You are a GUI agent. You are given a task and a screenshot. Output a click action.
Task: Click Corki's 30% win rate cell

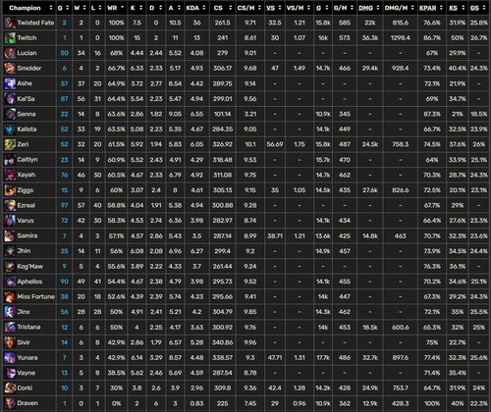[x=116, y=388]
